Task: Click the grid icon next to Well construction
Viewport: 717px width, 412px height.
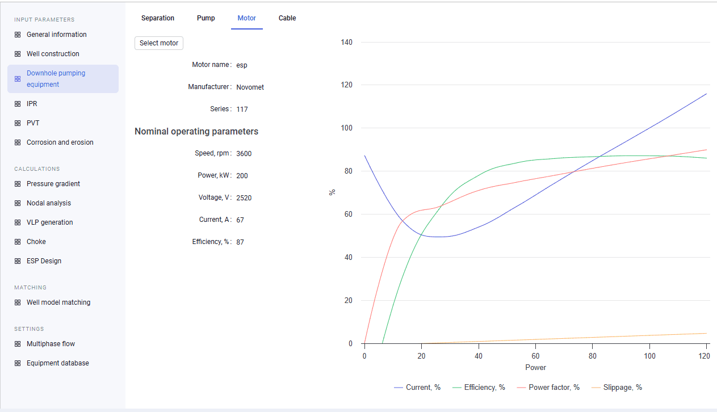Action: [18, 54]
